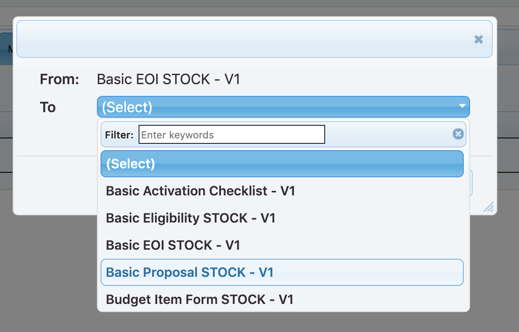Click the Filter: label text
This screenshot has height=332, width=519.
pos(119,135)
